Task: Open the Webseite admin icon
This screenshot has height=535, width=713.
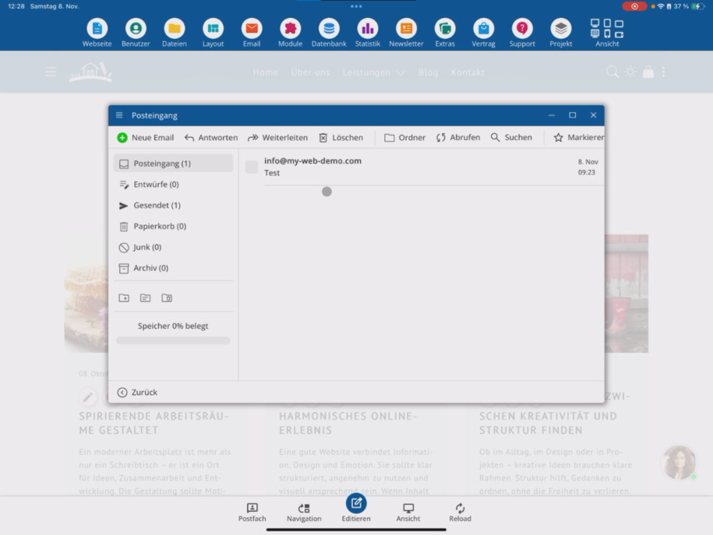Action: coord(97,29)
